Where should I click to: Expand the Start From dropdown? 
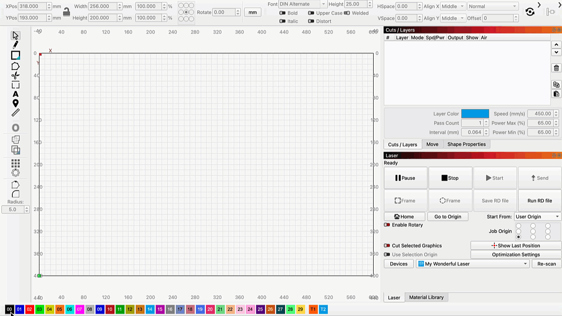(537, 216)
